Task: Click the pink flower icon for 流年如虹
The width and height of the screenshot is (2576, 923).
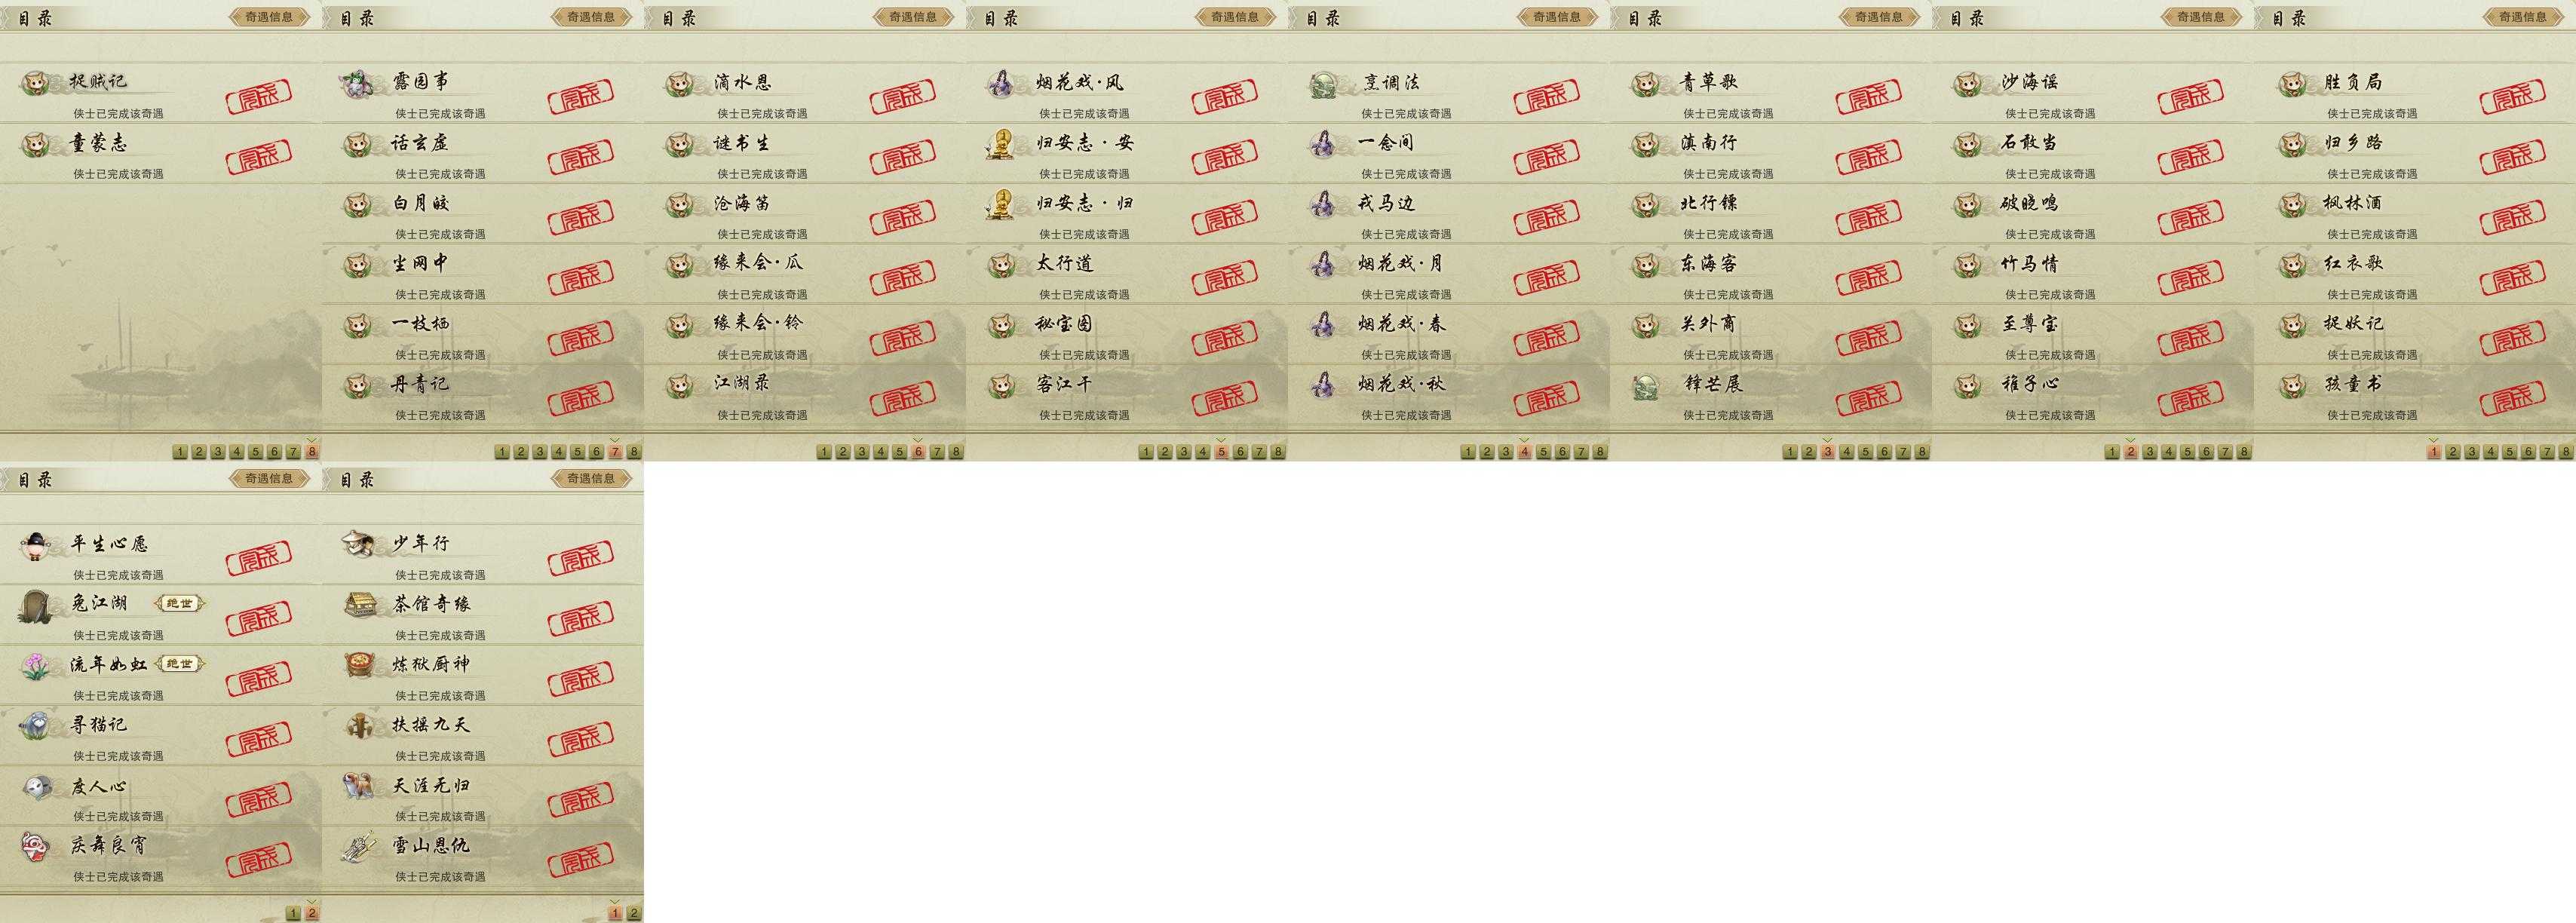Action: point(36,666)
